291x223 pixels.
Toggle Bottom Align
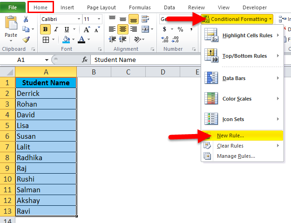click(x=134, y=19)
